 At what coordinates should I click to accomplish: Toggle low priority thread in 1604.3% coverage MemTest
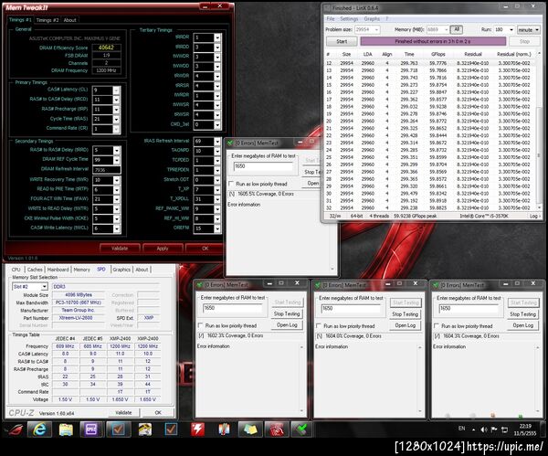coord(437,326)
